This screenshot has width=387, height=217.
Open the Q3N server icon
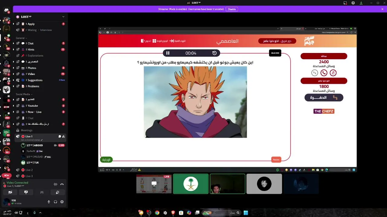(6, 107)
